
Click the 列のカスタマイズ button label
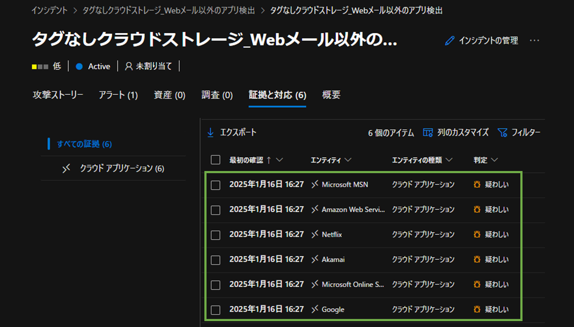463,132
